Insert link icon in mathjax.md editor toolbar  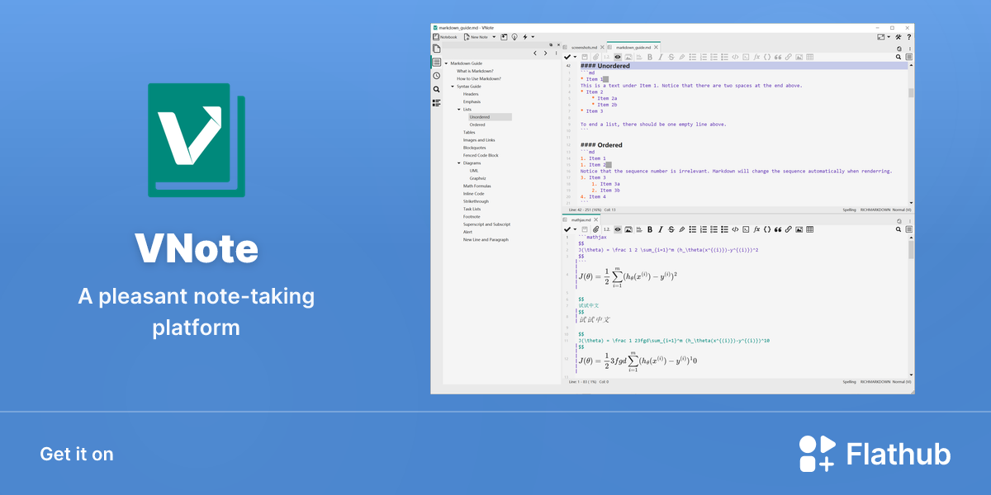(788, 229)
